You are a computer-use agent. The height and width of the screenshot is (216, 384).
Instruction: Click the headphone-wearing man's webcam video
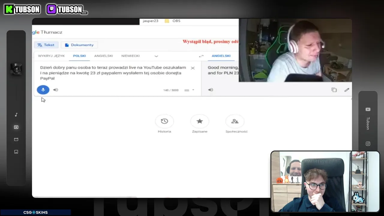click(x=295, y=50)
